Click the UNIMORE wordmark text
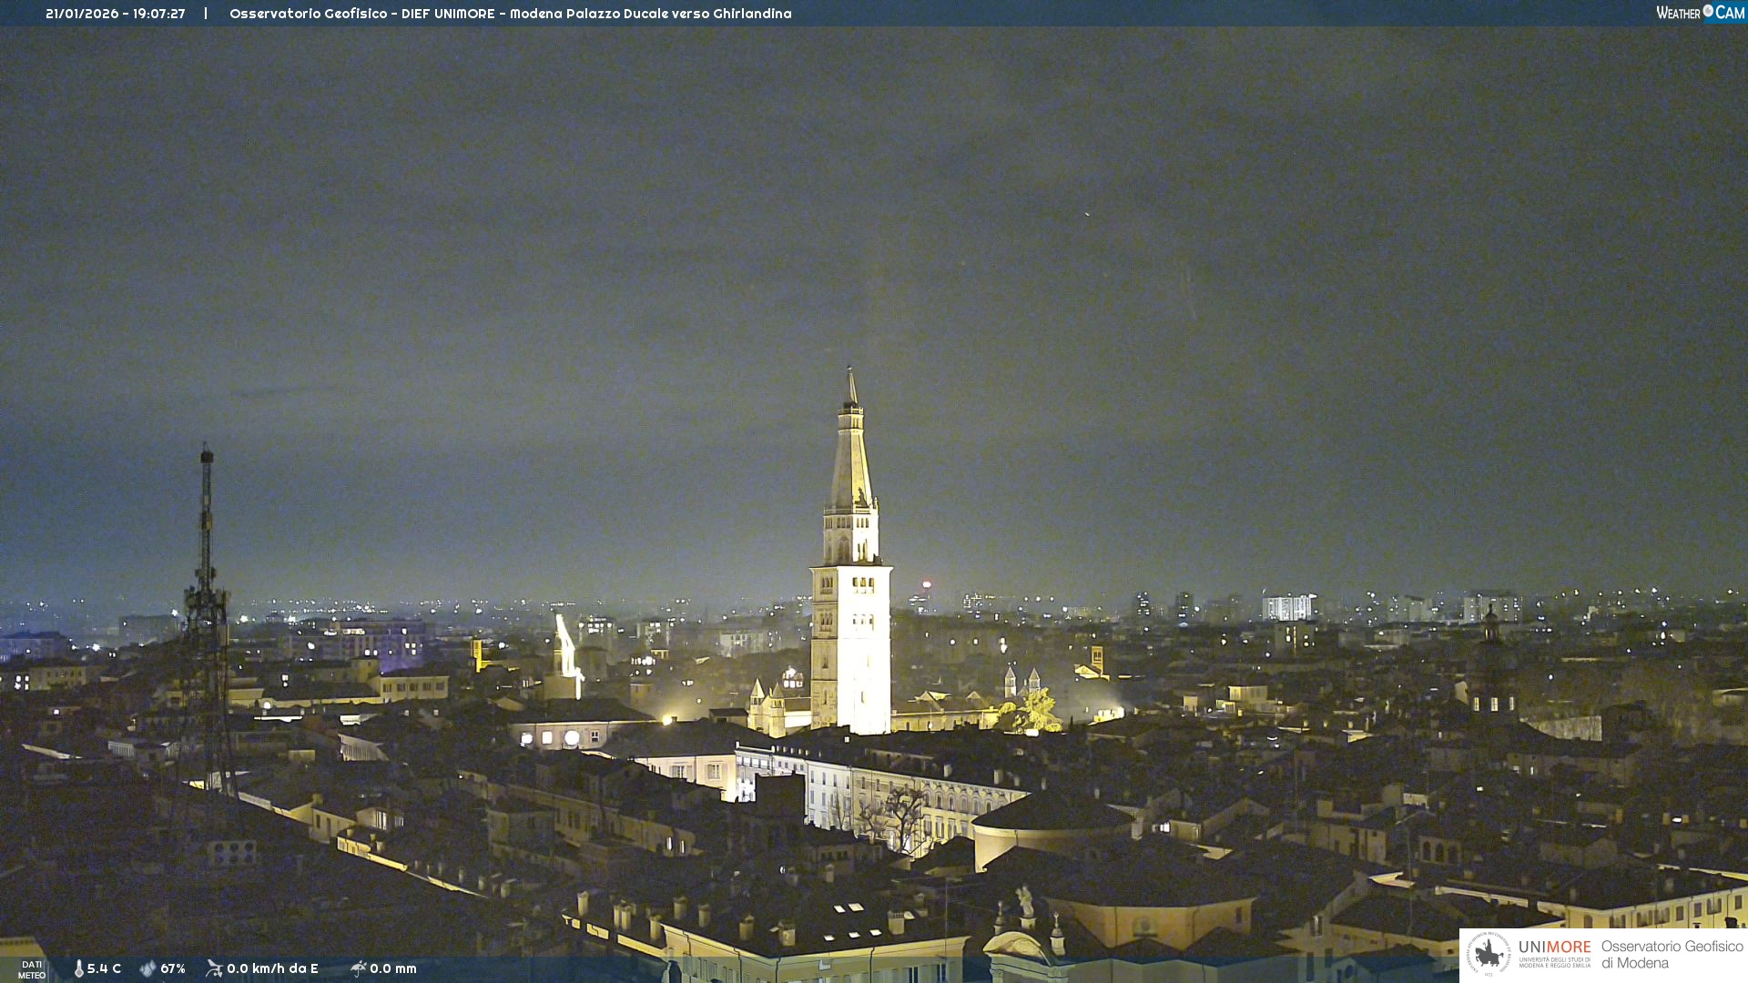The width and height of the screenshot is (1748, 983). point(1554,948)
